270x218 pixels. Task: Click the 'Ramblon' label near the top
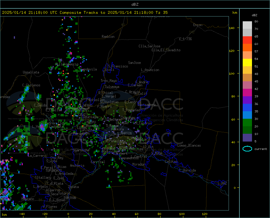click(108, 37)
